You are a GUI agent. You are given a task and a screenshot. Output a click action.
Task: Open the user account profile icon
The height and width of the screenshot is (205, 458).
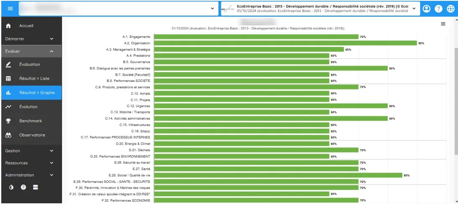[427, 8]
